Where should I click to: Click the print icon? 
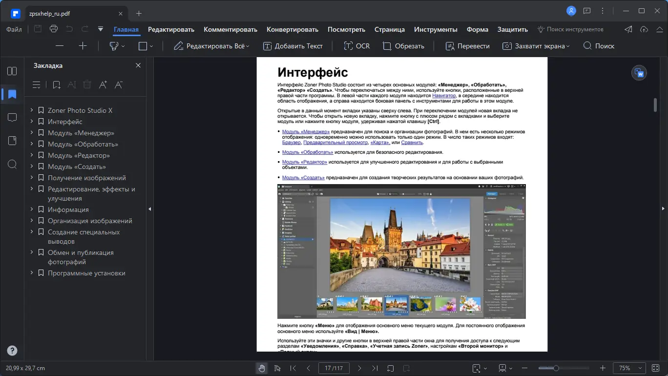54,29
